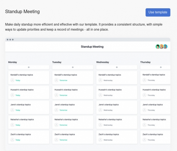
Task: Open Monday's Zach's standup topics card
Action: tap(29, 137)
